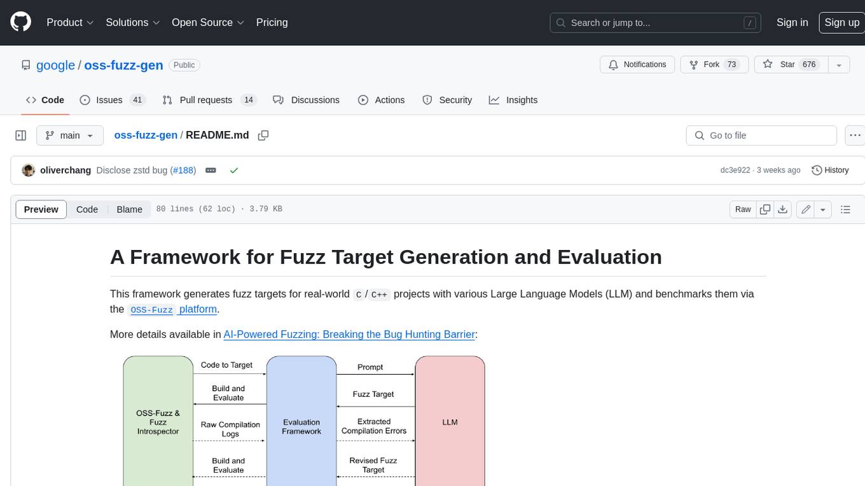Image resolution: width=865 pixels, height=486 pixels.
Task: Click the Issues count badge 41
Action: pos(137,100)
